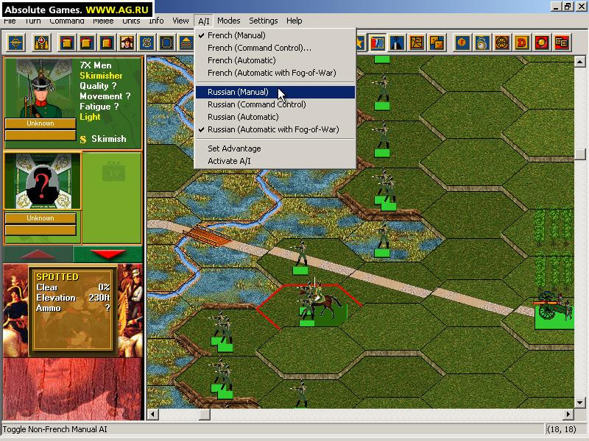Viewport: 589px width, 441px height.
Task: Open the Help menu
Action: 294,21
